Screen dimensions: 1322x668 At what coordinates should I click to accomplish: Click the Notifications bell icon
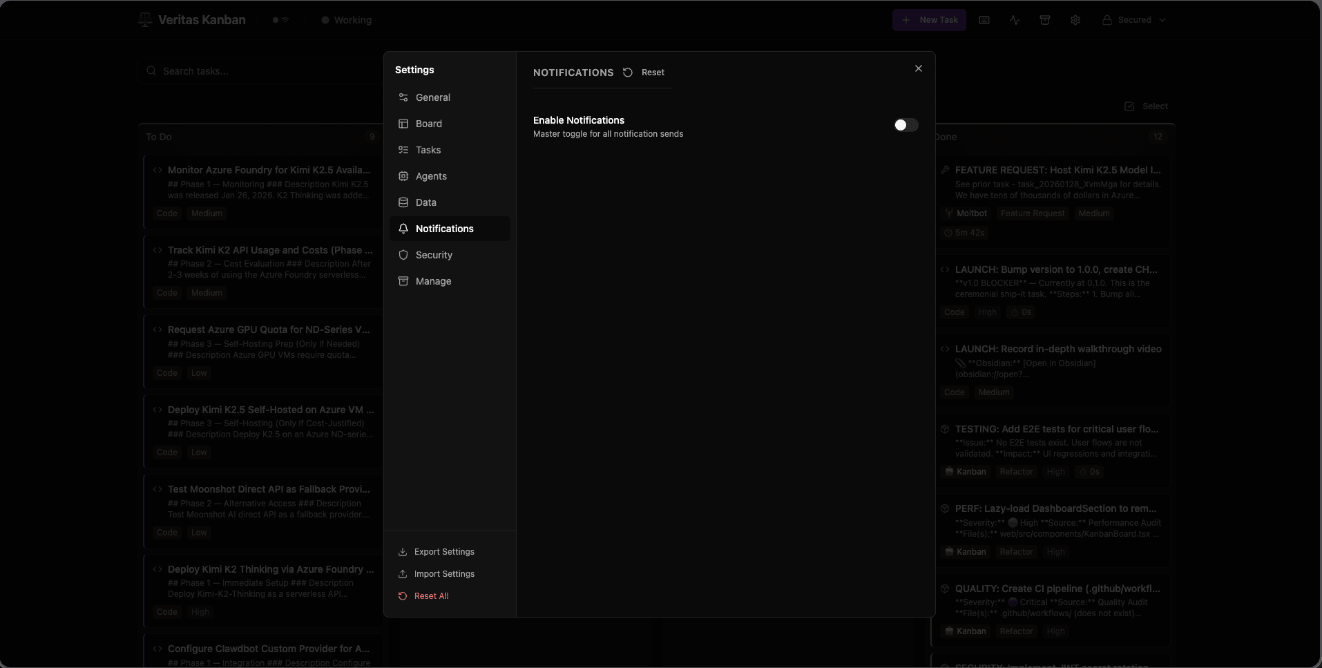[403, 229]
